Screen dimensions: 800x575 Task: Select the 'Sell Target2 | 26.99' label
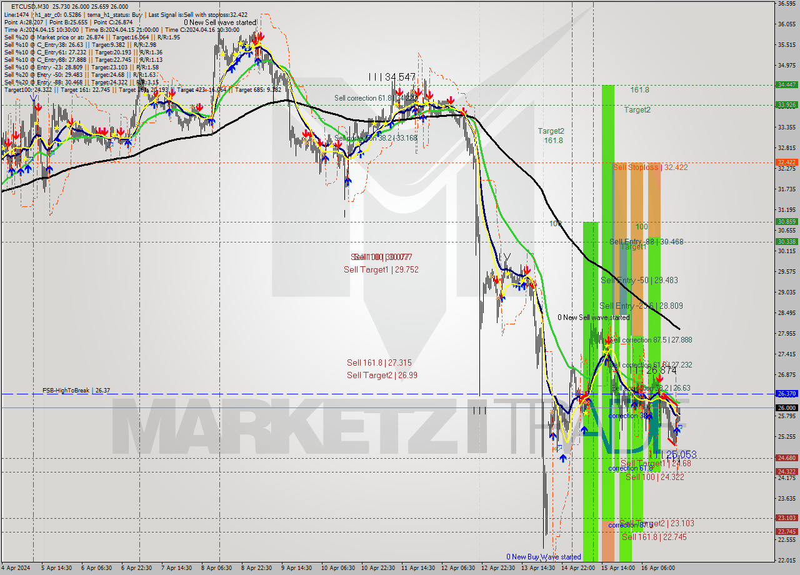point(382,375)
